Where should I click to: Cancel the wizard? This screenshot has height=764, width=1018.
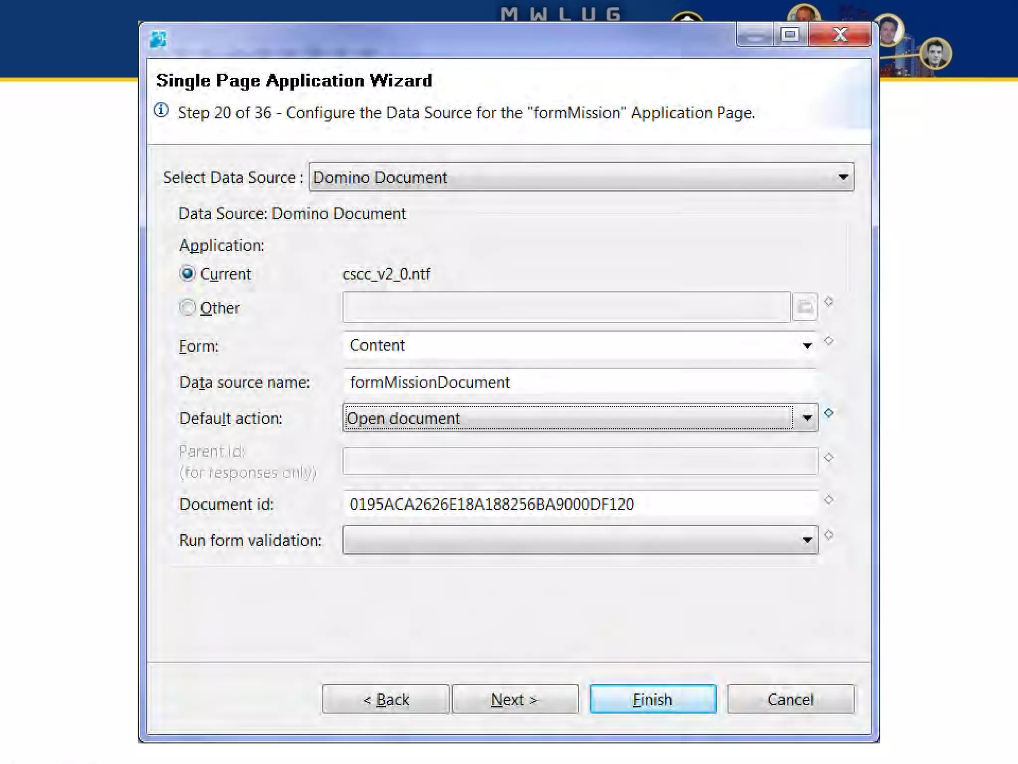(x=790, y=699)
